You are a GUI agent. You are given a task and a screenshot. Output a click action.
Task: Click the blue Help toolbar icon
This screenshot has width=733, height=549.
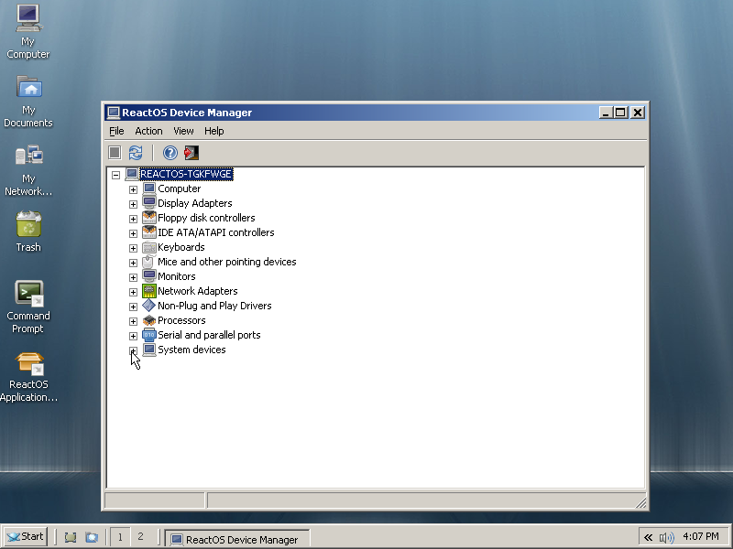pyautogui.click(x=170, y=153)
